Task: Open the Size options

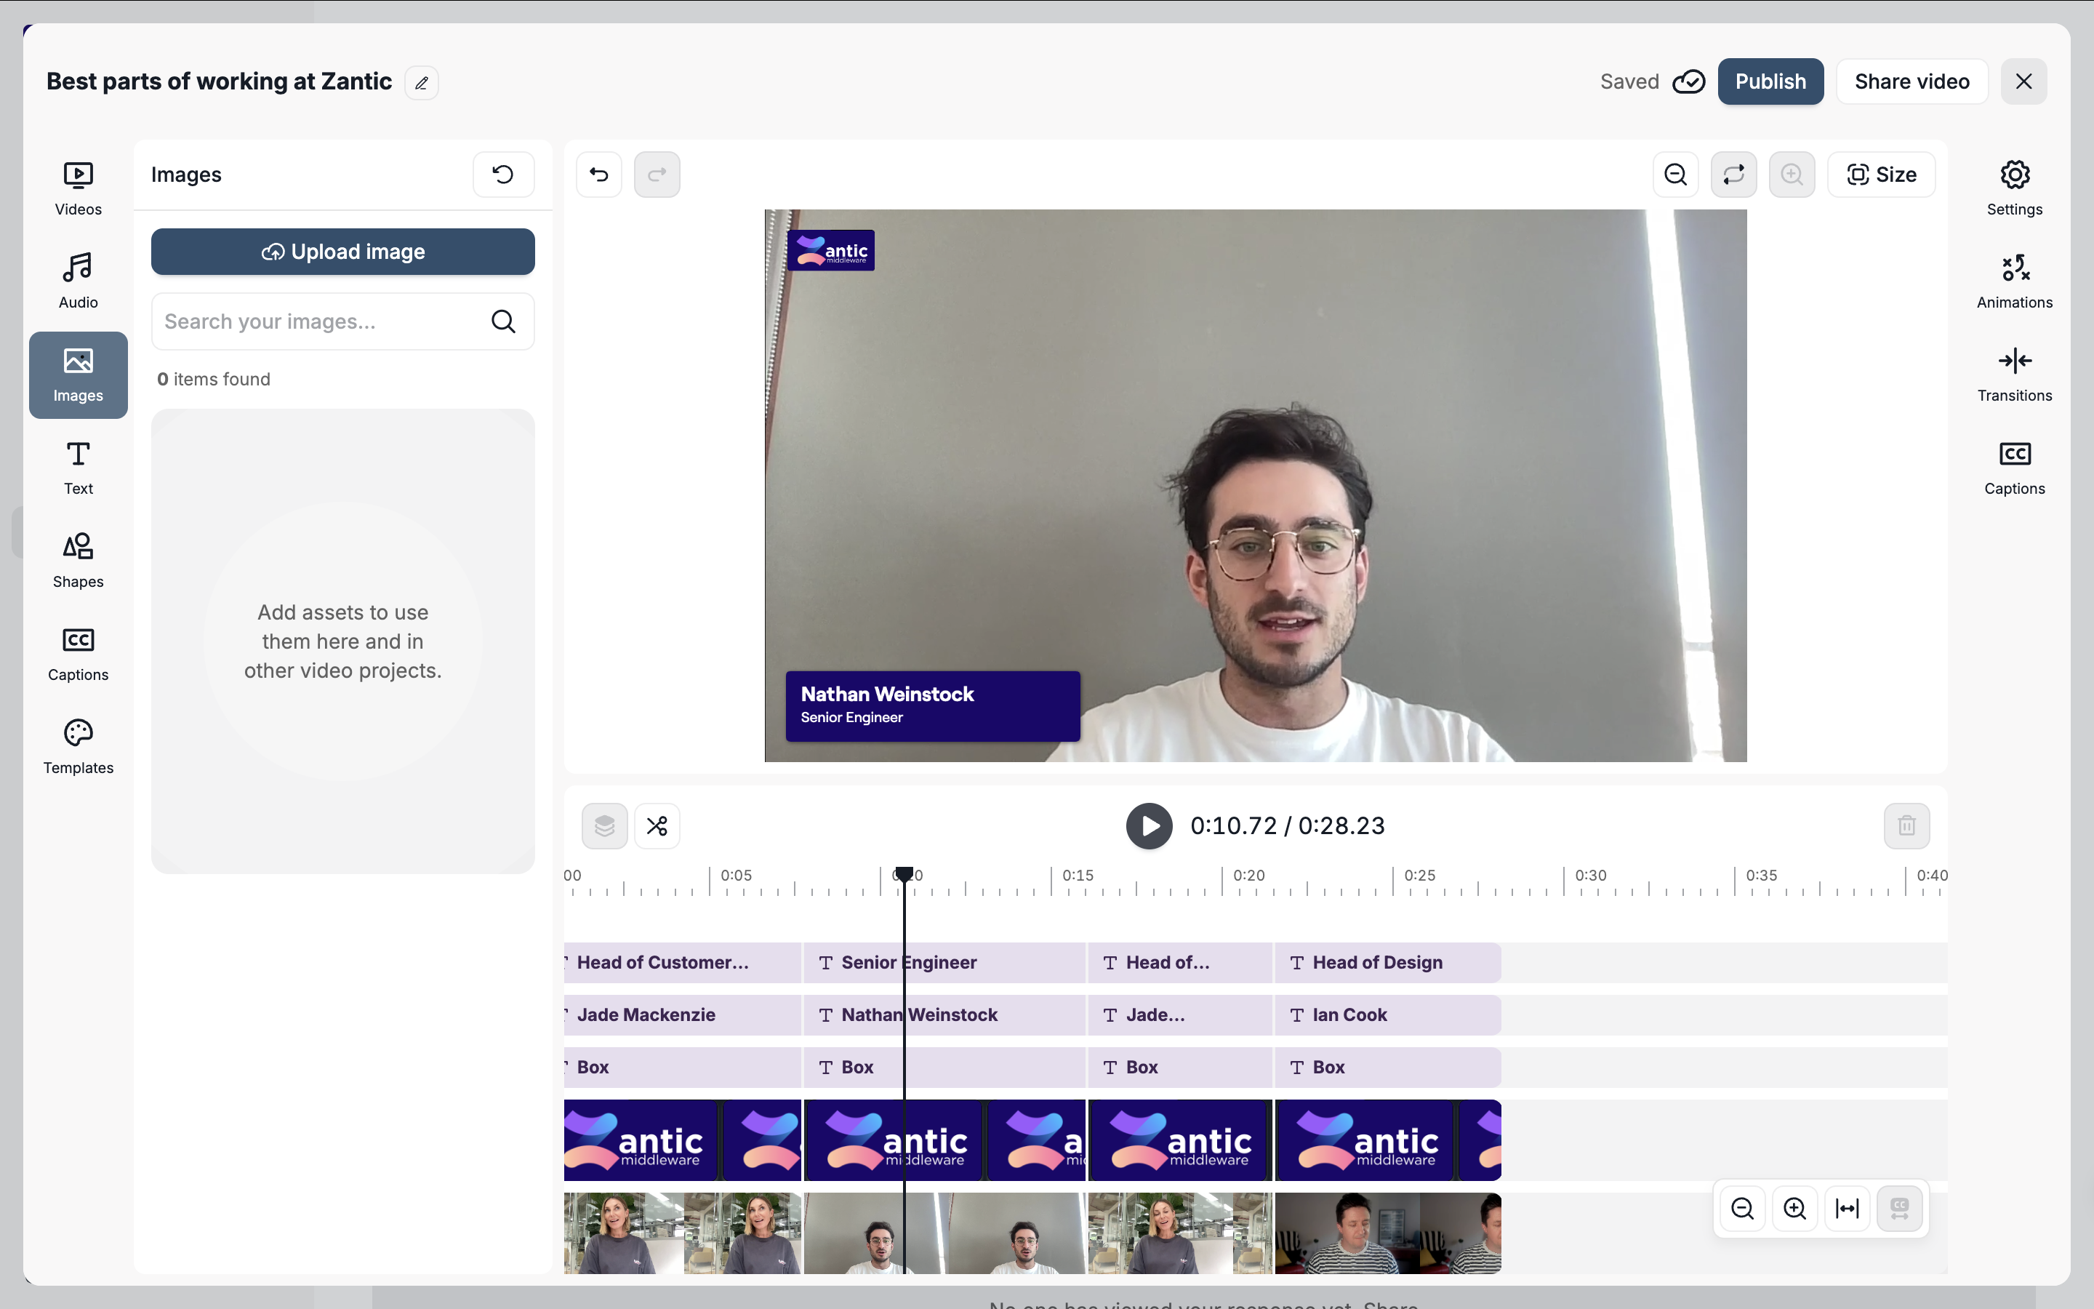Action: coord(1881,175)
